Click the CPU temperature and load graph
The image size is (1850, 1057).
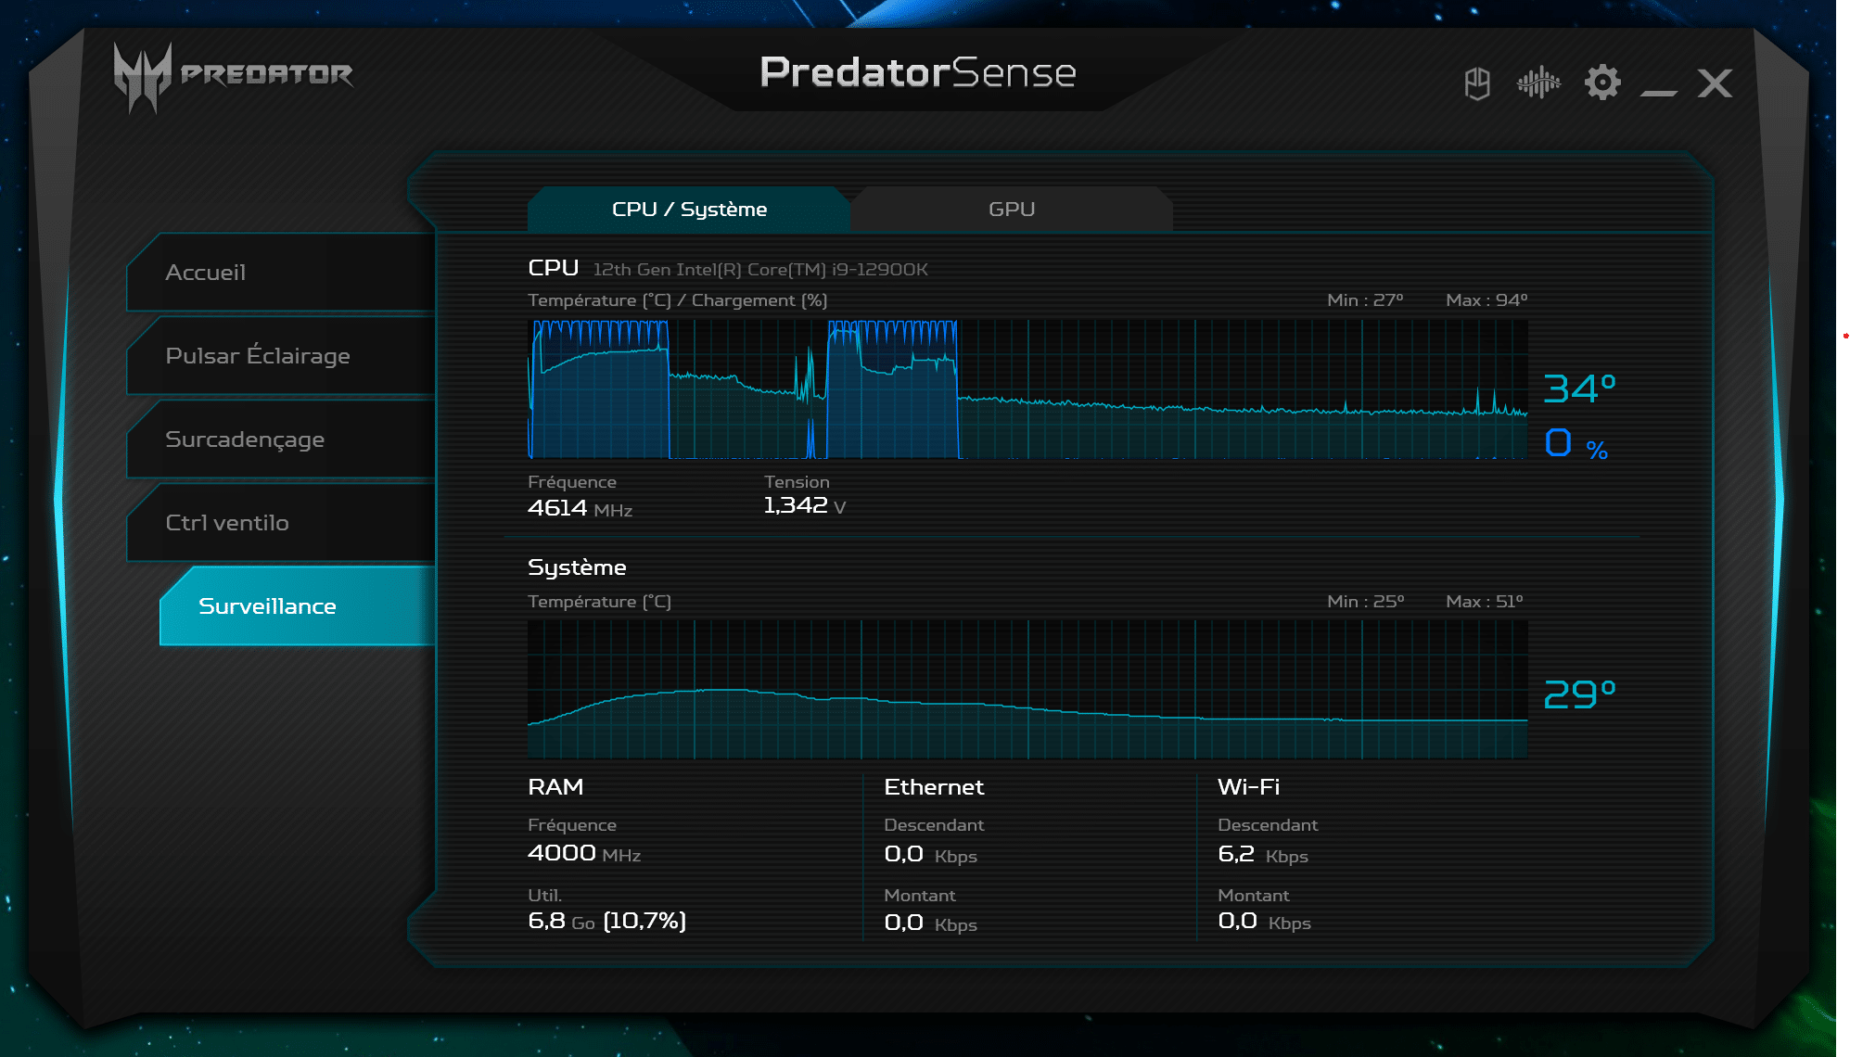tap(1027, 389)
